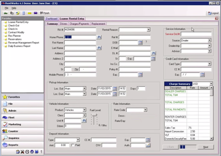Expand the Dealership dropdown

pos(210,46)
